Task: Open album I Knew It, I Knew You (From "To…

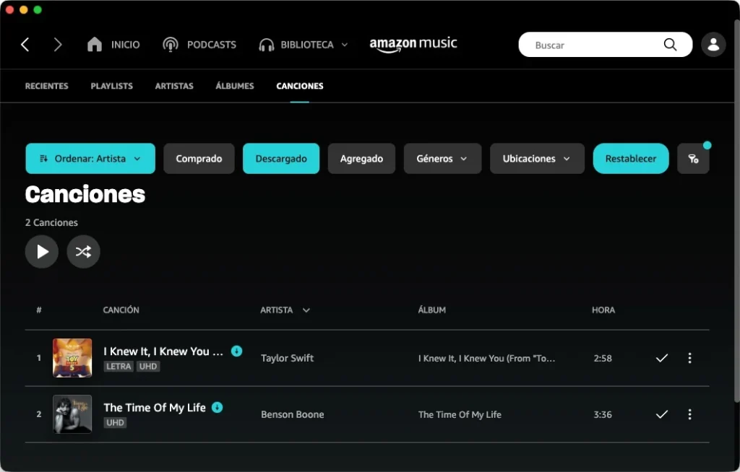Action: pyautogui.click(x=486, y=359)
